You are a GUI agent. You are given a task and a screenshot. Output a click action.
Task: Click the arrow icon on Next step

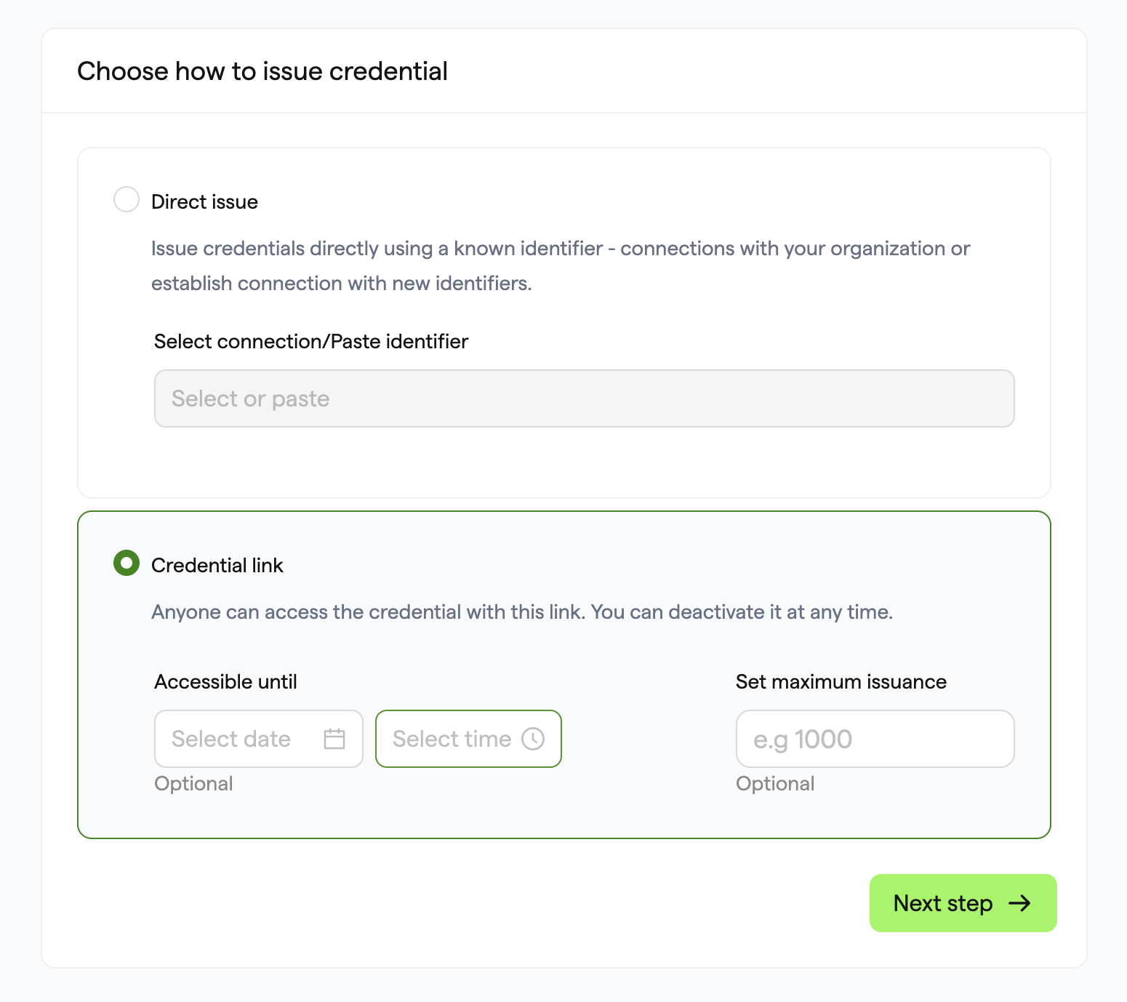[x=1019, y=903]
